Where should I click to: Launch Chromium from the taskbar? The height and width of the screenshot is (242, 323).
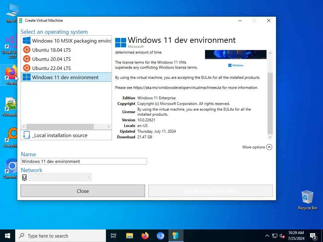pos(161,236)
